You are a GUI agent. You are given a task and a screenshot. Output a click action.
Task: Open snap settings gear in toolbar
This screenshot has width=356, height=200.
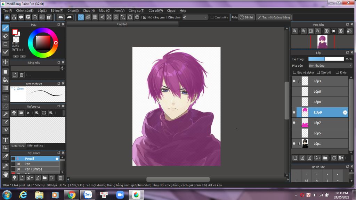point(137,17)
